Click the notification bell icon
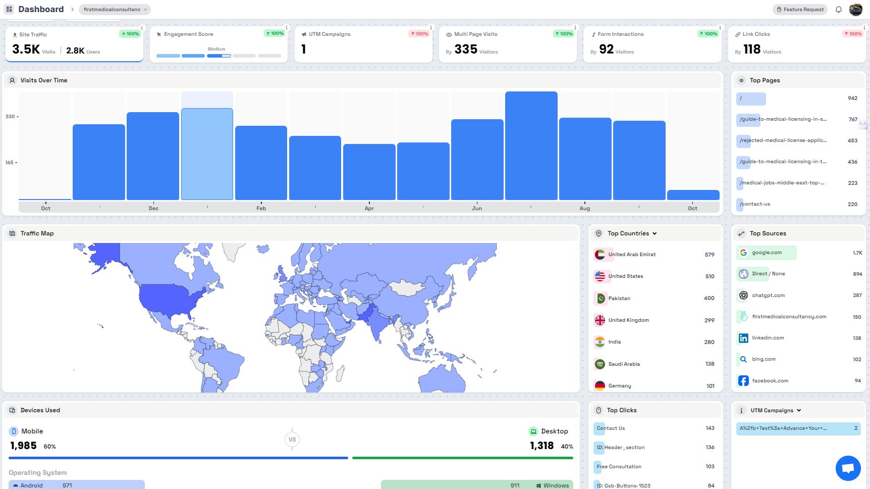This screenshot has height=489, width=870. [839, 10]
